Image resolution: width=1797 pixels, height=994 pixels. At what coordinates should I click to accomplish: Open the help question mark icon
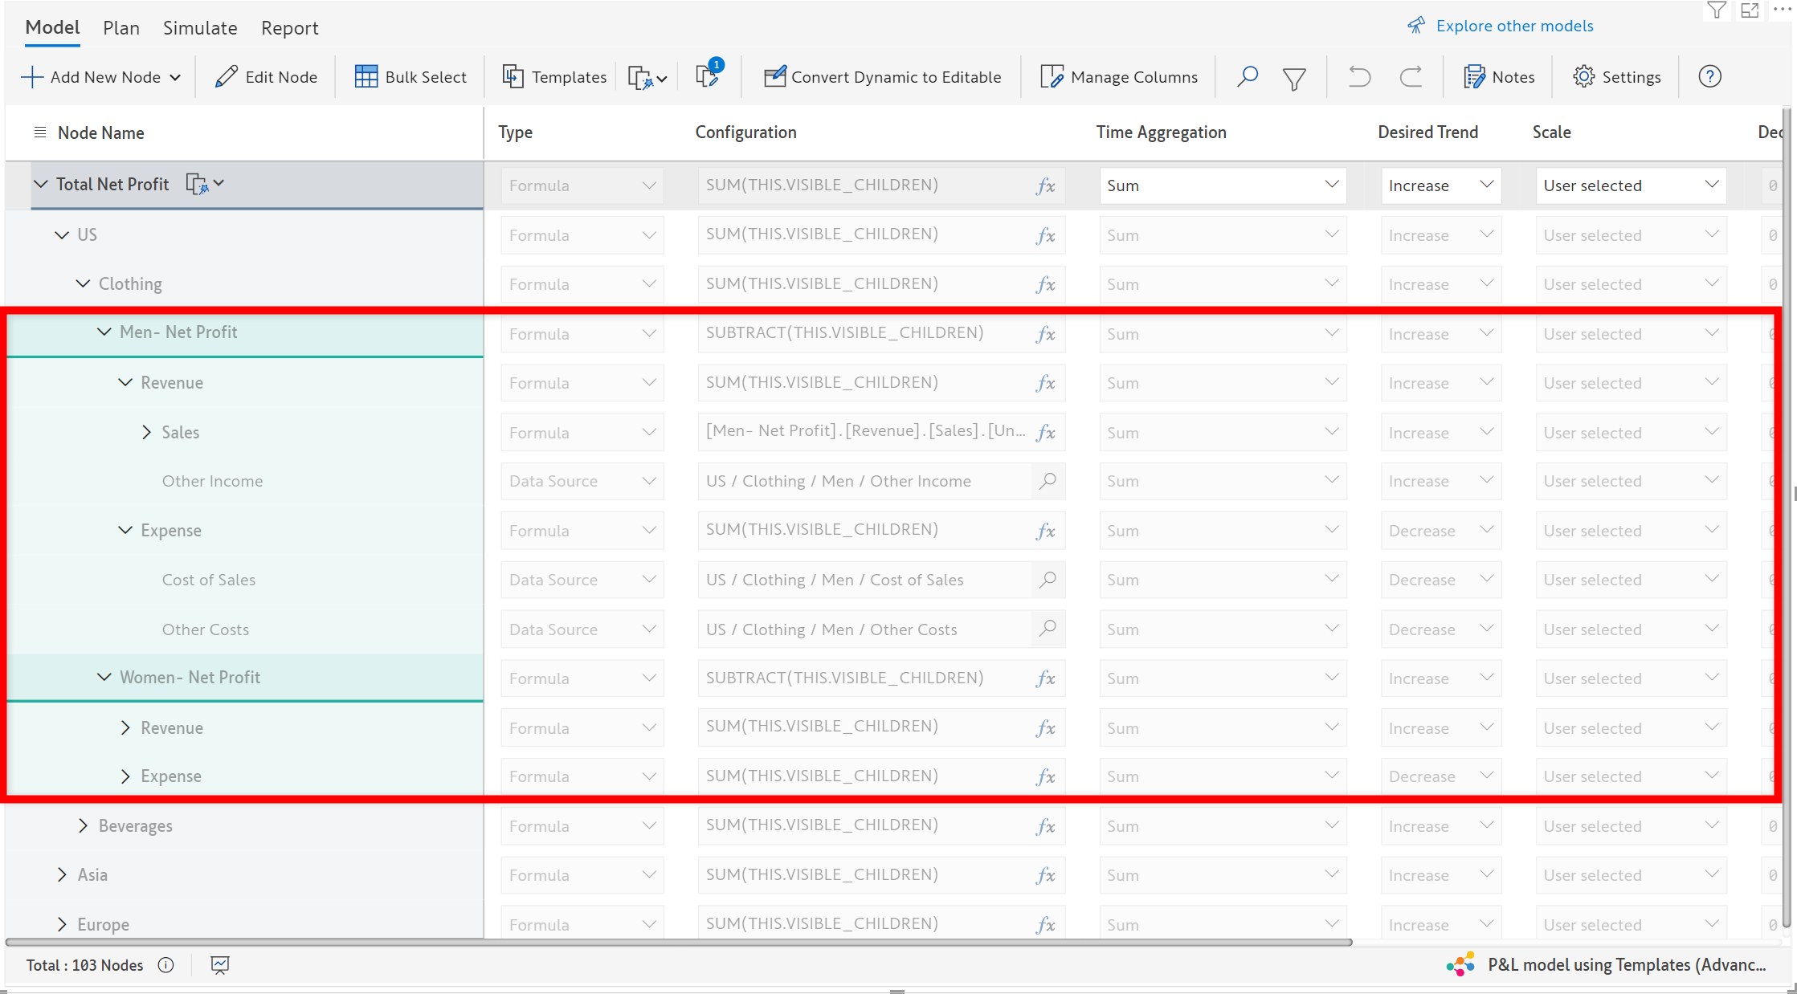[1709, 77]
